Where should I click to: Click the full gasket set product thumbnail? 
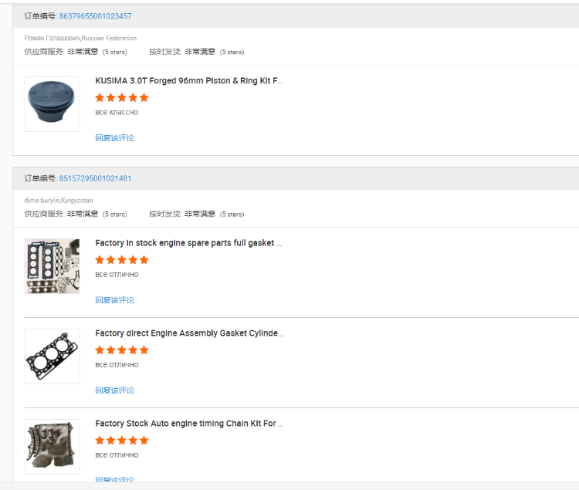pos(52,266)
